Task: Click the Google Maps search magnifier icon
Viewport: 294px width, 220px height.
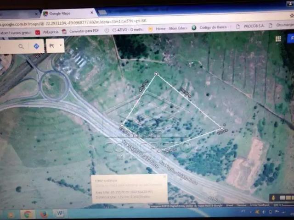Action: [21, 46]
